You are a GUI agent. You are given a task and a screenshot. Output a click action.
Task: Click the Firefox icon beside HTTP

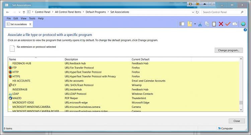point(10,72)
